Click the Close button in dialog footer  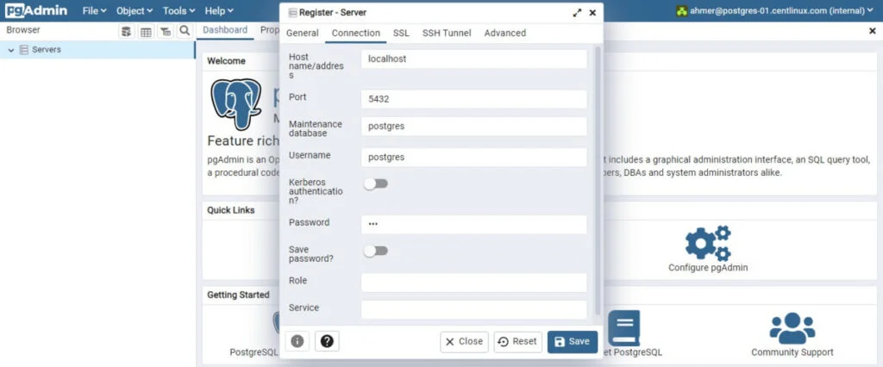464,342
